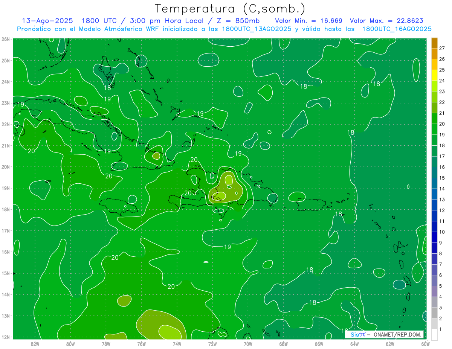Select the 64W longitude axis label
The image size is (452, 349).
coord(354,344)
